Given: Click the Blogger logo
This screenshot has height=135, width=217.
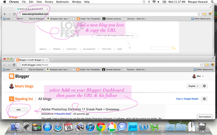Looking at the screenshot, I should [19, 76].
